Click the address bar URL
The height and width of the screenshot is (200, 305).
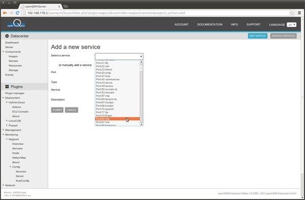click(106, 13)
